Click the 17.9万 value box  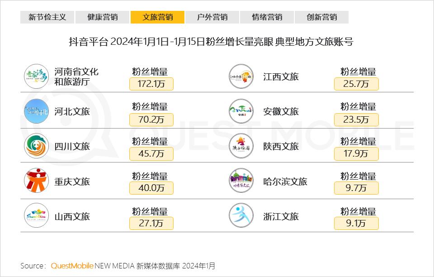356,154
